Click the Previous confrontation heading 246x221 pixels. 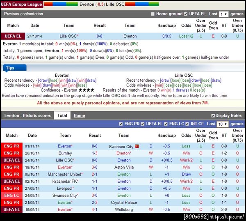pyautogui.click(x=23, y=14)
